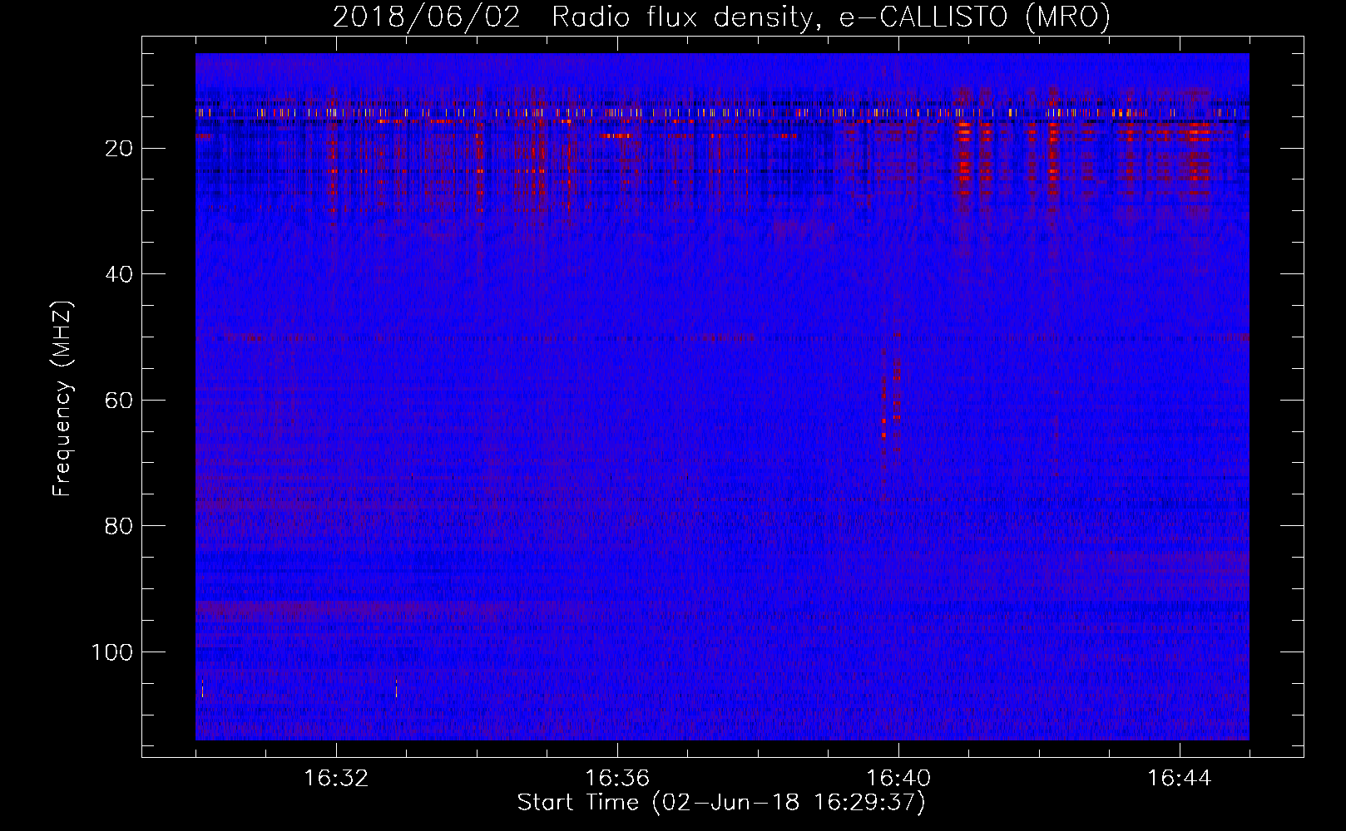Viewport: 1346px width, 831px height.
Task: Select the "Frequency (MHZ)" y-axis label
Action: pos(62,398)
